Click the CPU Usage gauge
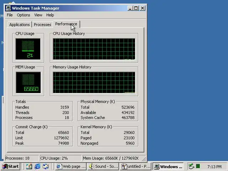Viewport: 228px width, 171px height. click(x=28, y=49)
